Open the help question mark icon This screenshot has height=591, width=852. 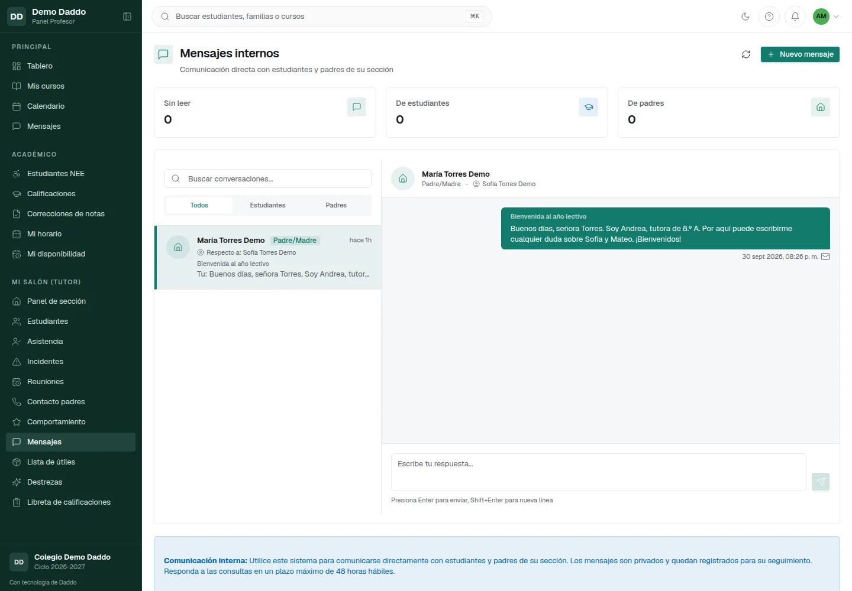pos(769,17)
